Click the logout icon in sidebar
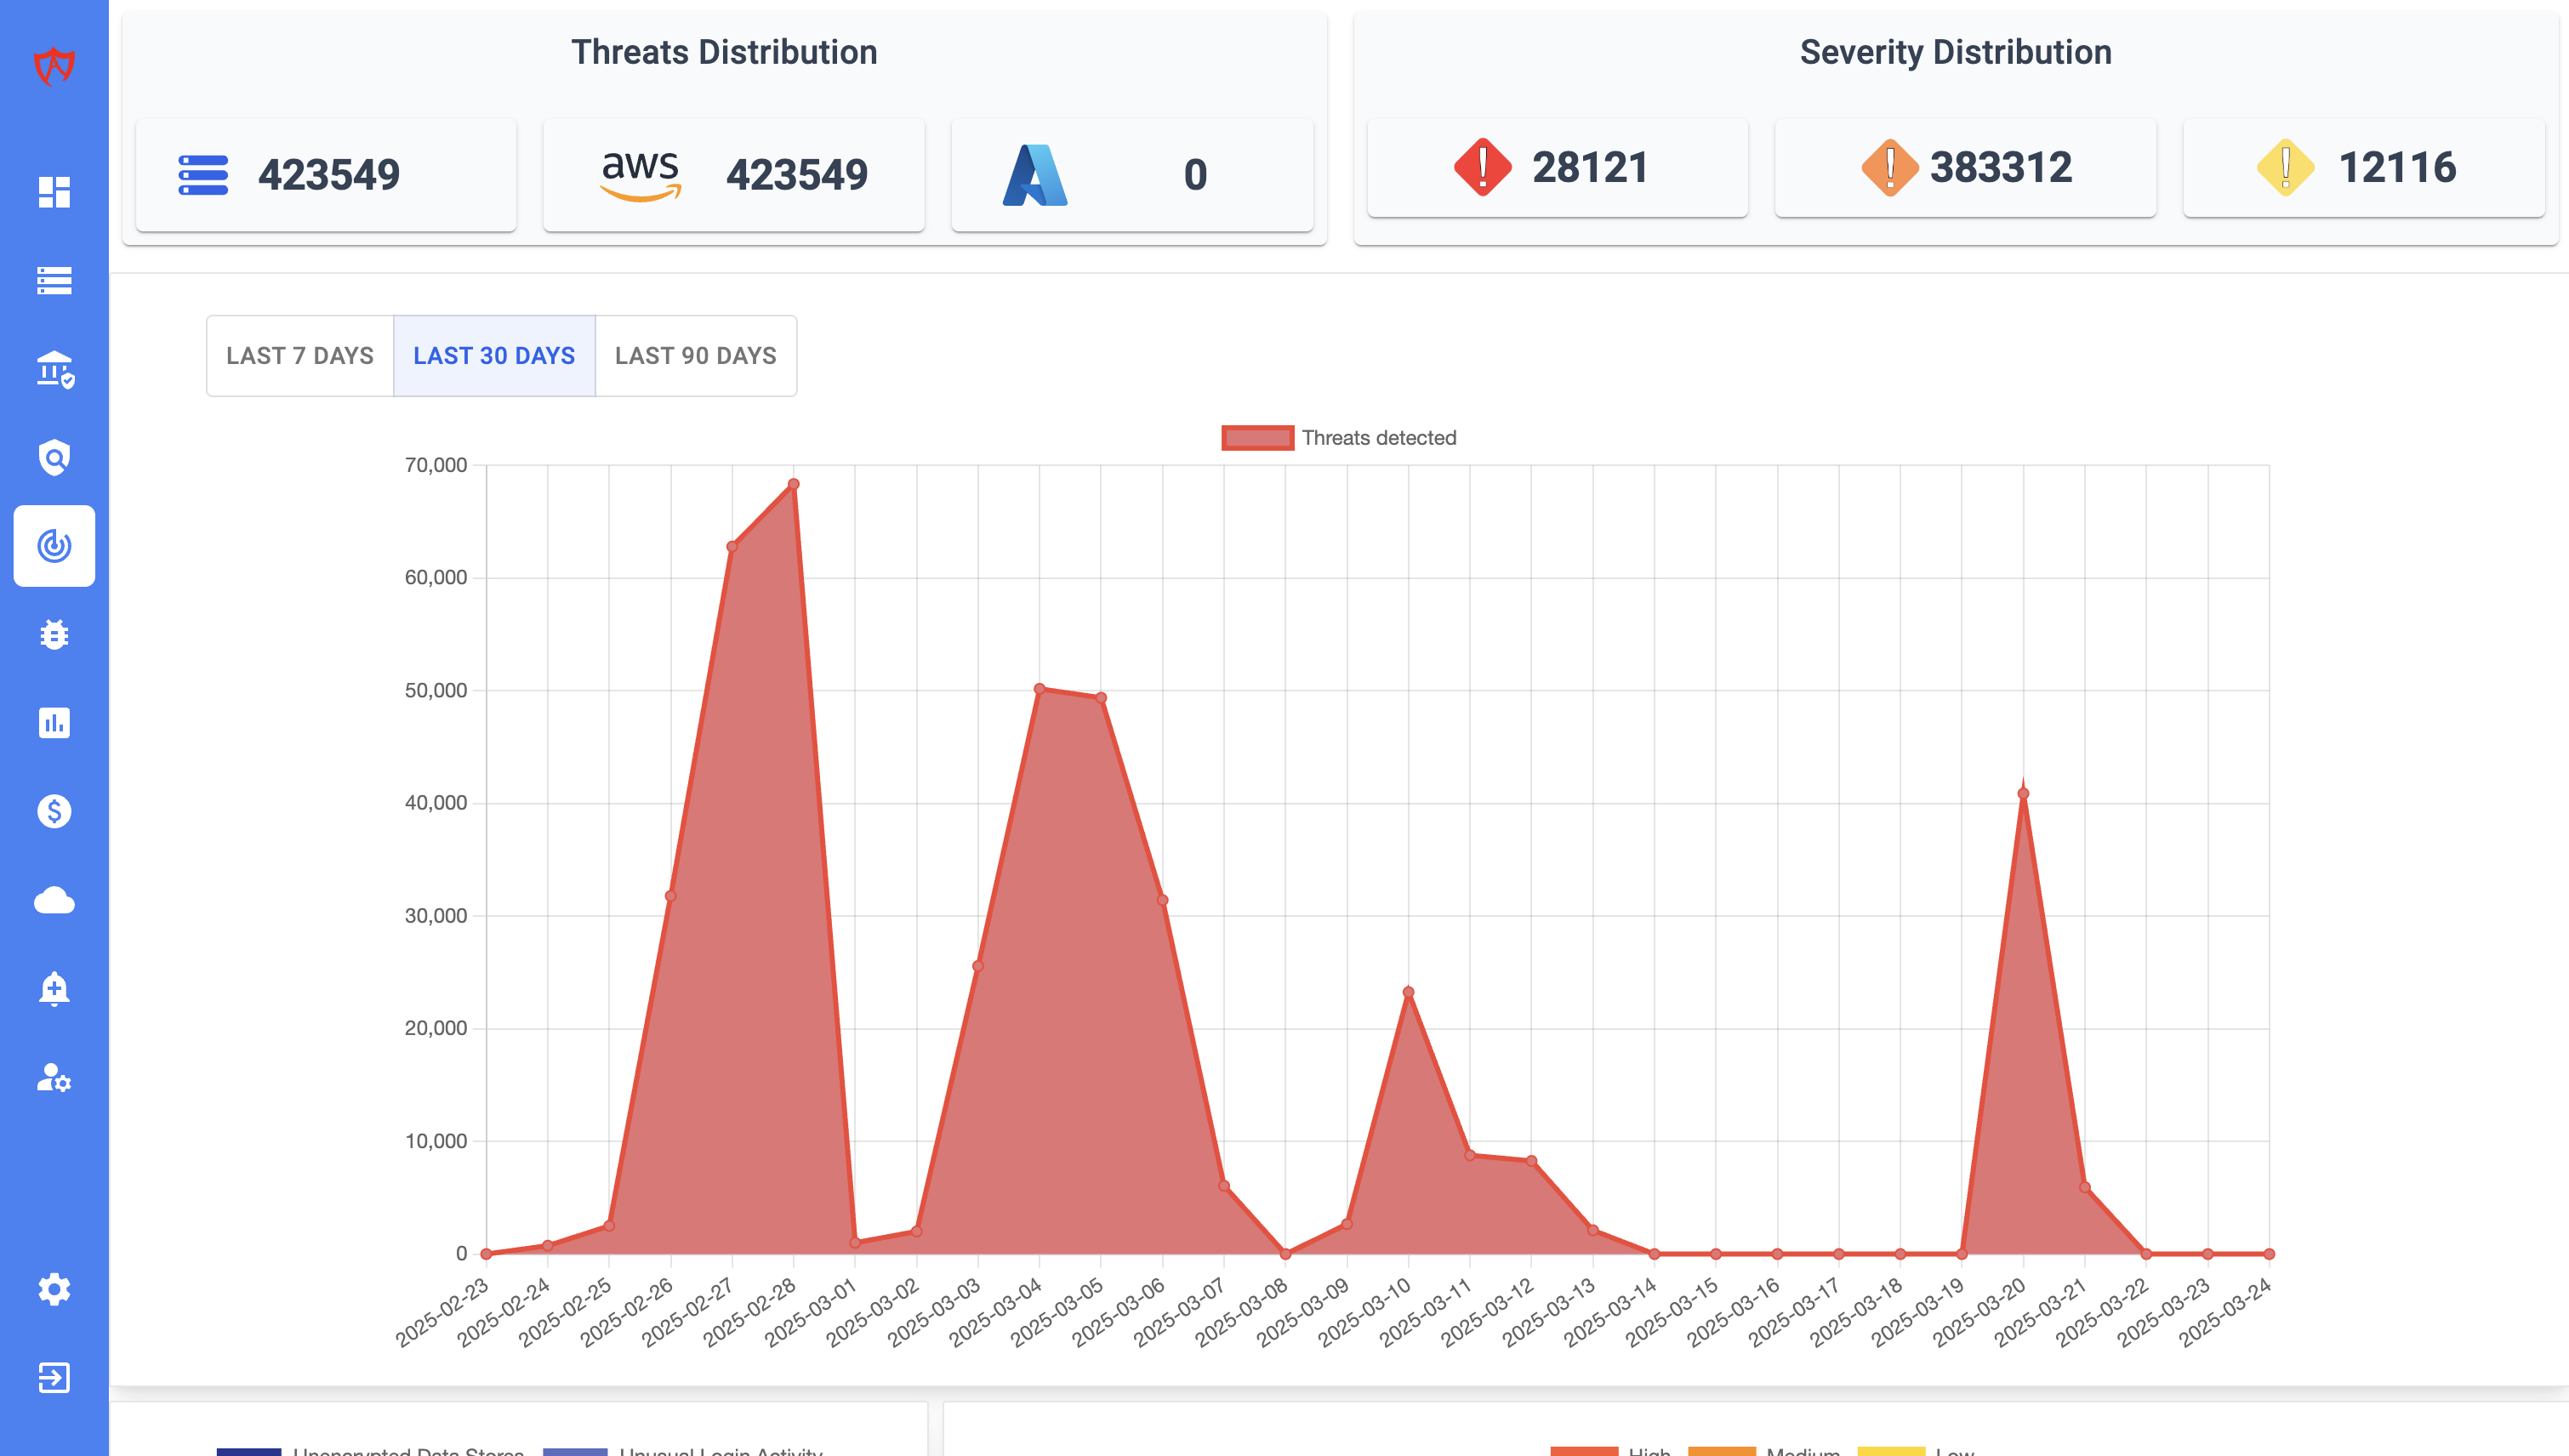 54,1378
